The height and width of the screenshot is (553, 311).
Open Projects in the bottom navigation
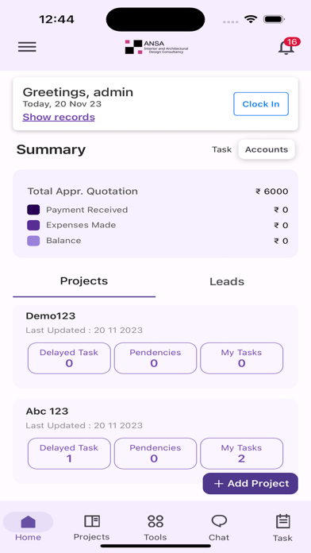point(91,527)
